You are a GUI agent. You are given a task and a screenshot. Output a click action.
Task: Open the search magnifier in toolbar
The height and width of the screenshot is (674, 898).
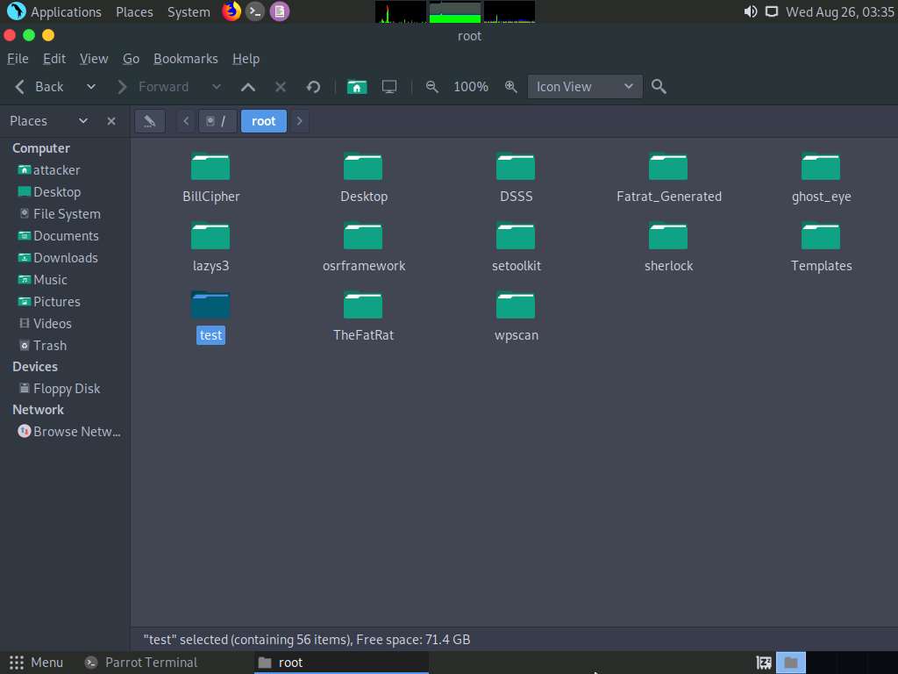[x=659, y=87]
